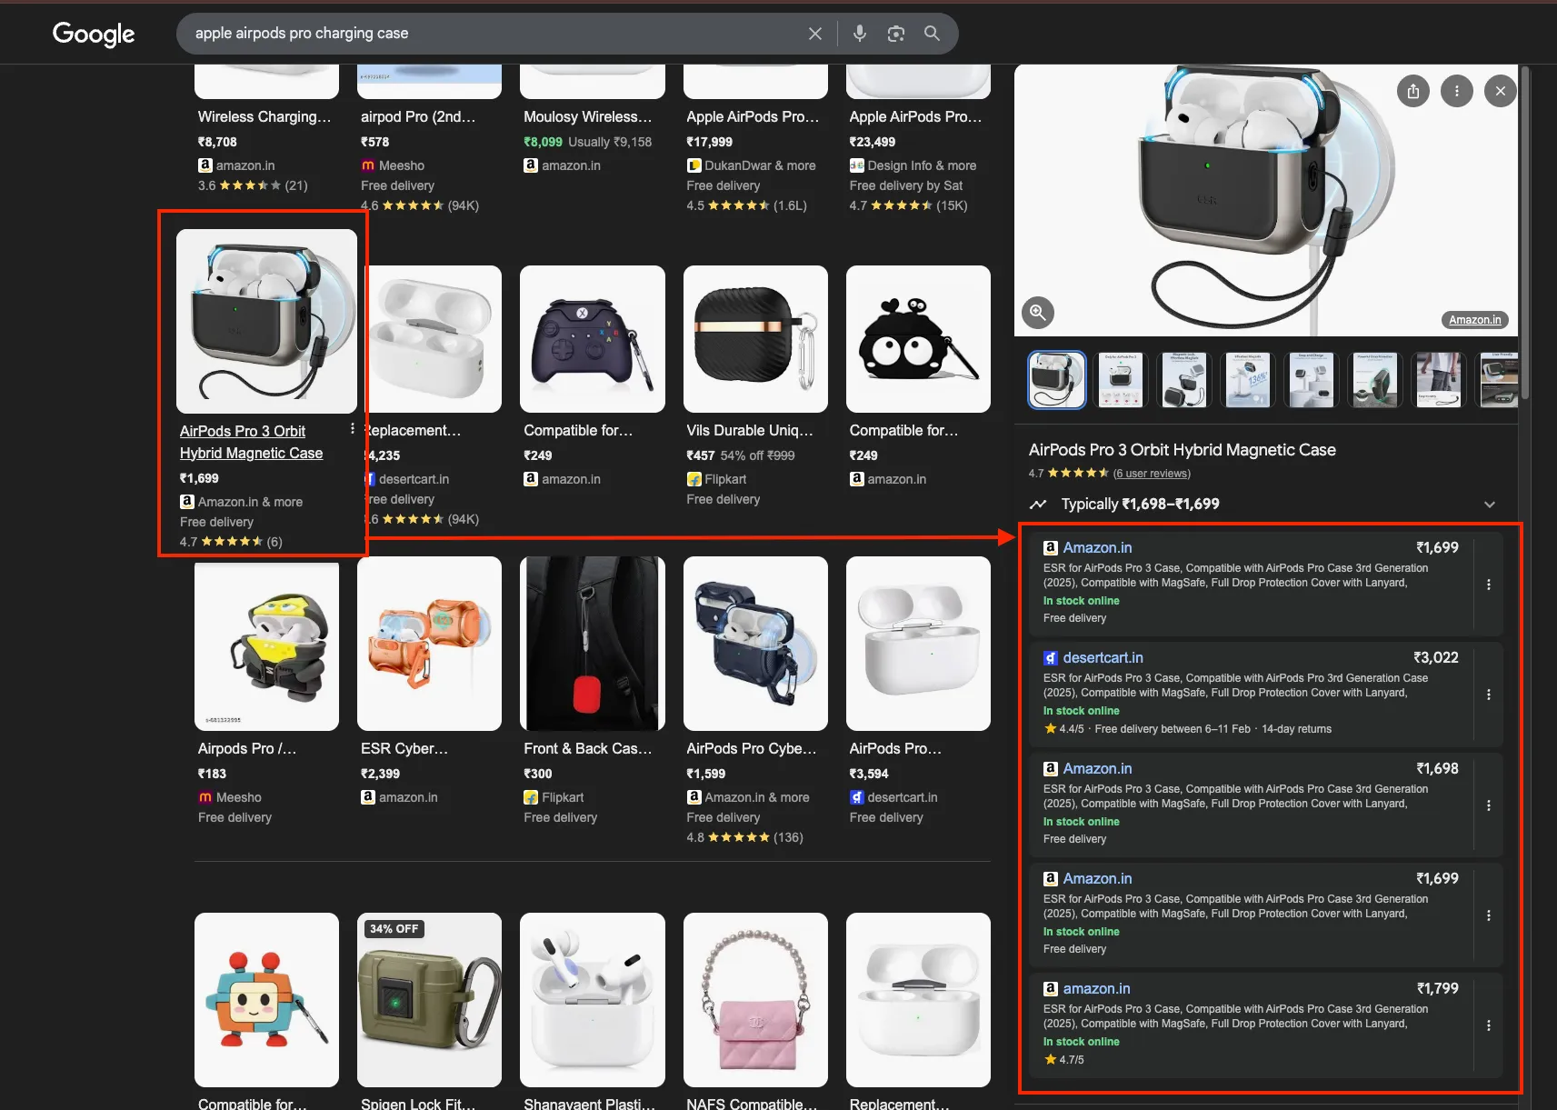Open options for Amazon.in ₹1,699 first offer

pos(1489,585)
